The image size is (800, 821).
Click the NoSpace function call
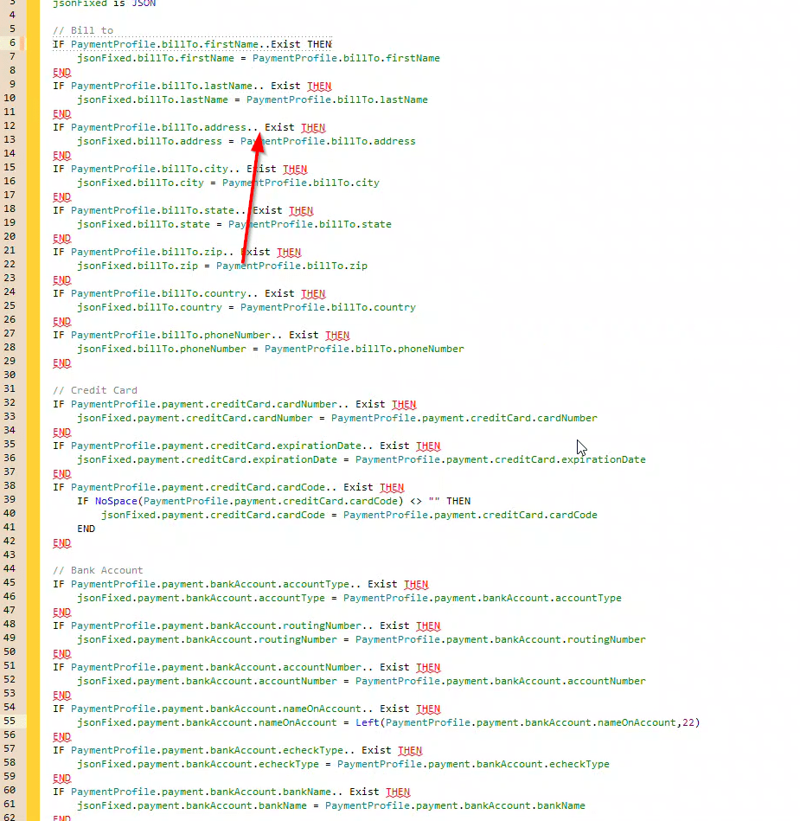(113, 501)
